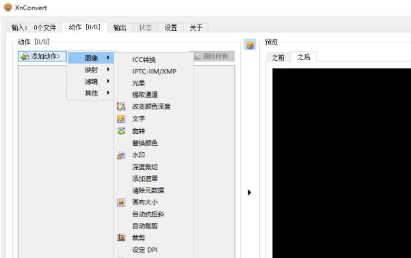Viewport: 411px width, 258px height.
Task: Select 裁剪 menu entry
Action: 154,238
